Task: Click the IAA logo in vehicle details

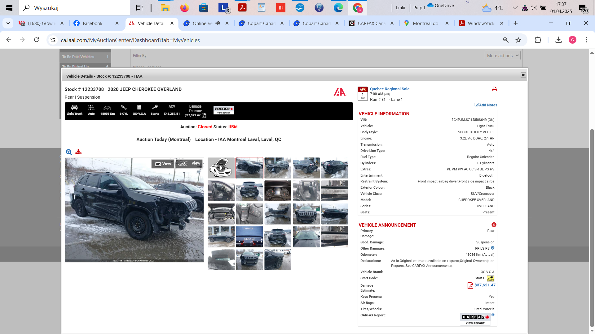Action: [x=340, y=92]
